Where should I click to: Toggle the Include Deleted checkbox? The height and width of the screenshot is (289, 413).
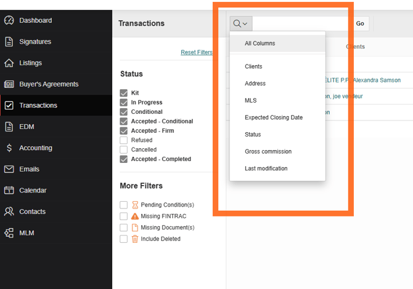124,239
